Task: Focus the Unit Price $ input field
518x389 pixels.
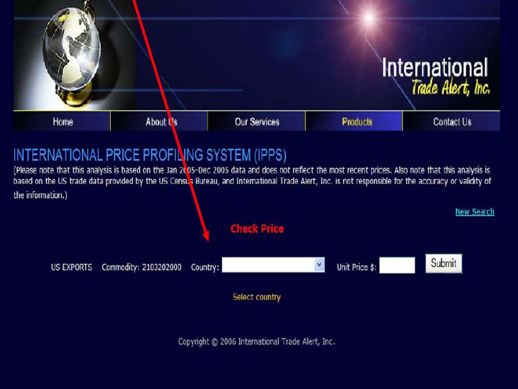Action: click(x=397, y=265)
